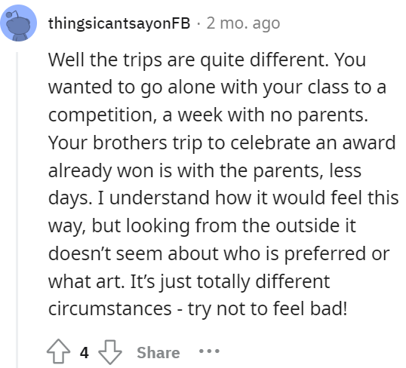Collapse the comment thread using vertical line
The image size is (406, 368).
click(17, 210)
